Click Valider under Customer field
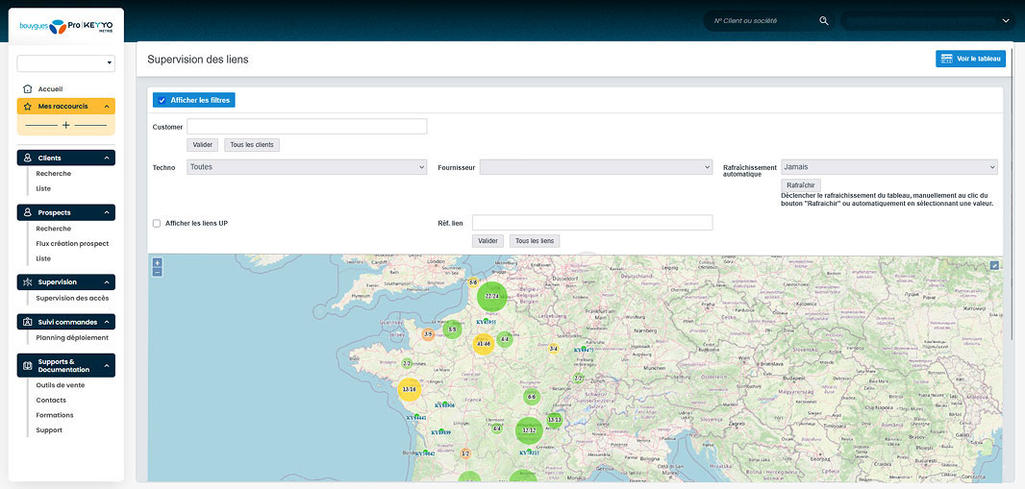The image size is (1025, 489). (203, 145)
